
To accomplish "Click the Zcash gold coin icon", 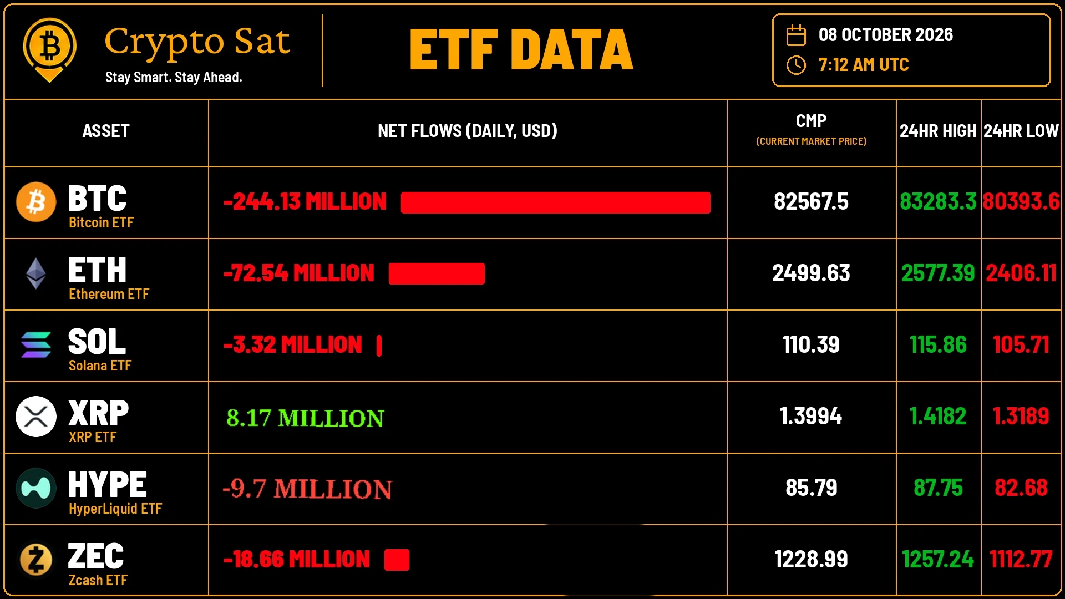I will click(x=36, y=560).
